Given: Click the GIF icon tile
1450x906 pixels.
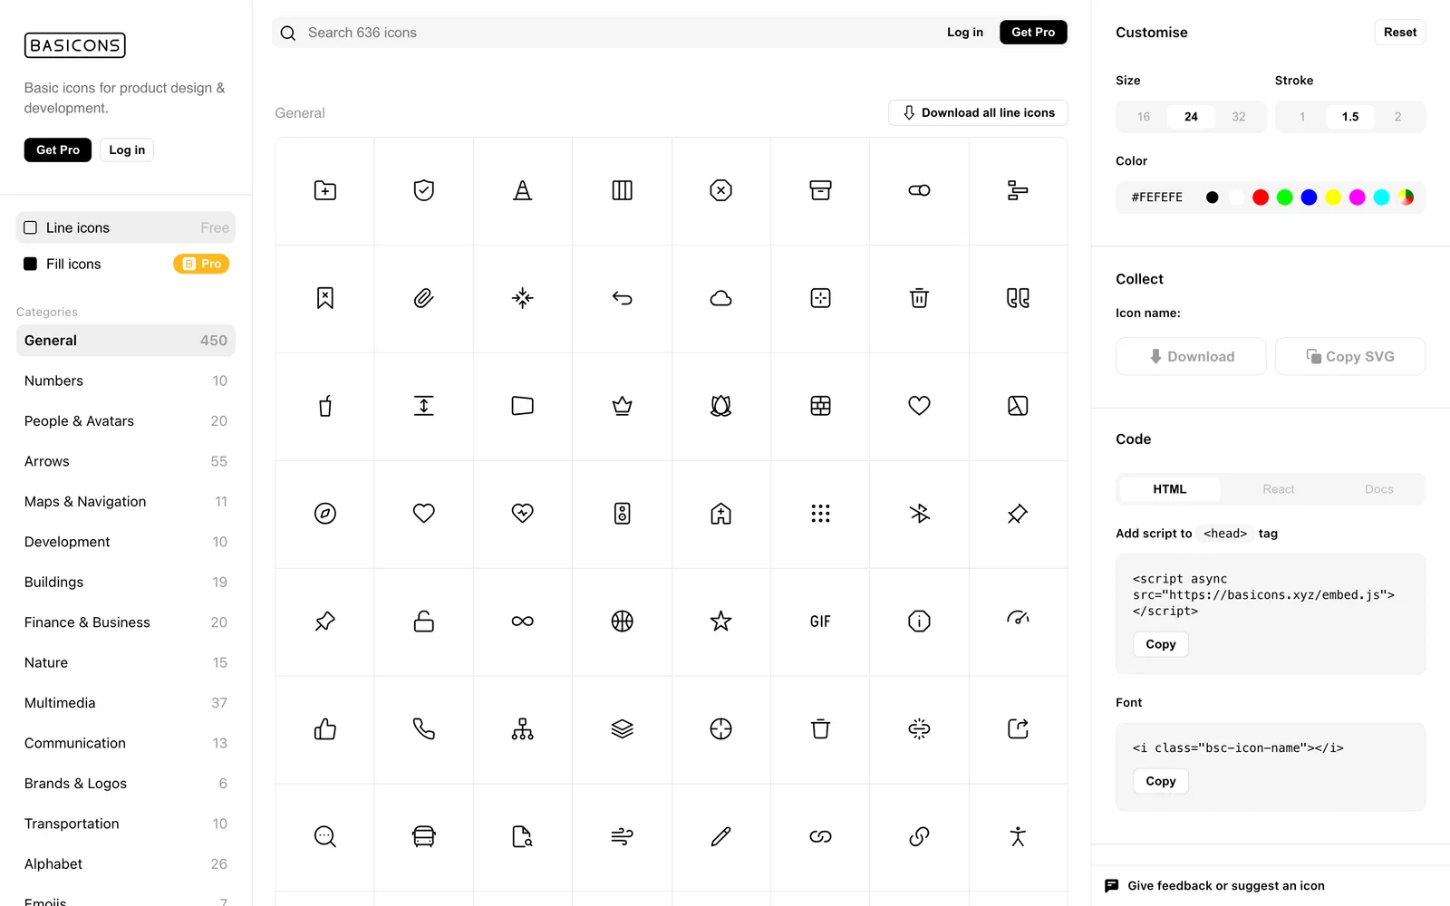Looking at the screenshot, I should (x=820, y=622).
